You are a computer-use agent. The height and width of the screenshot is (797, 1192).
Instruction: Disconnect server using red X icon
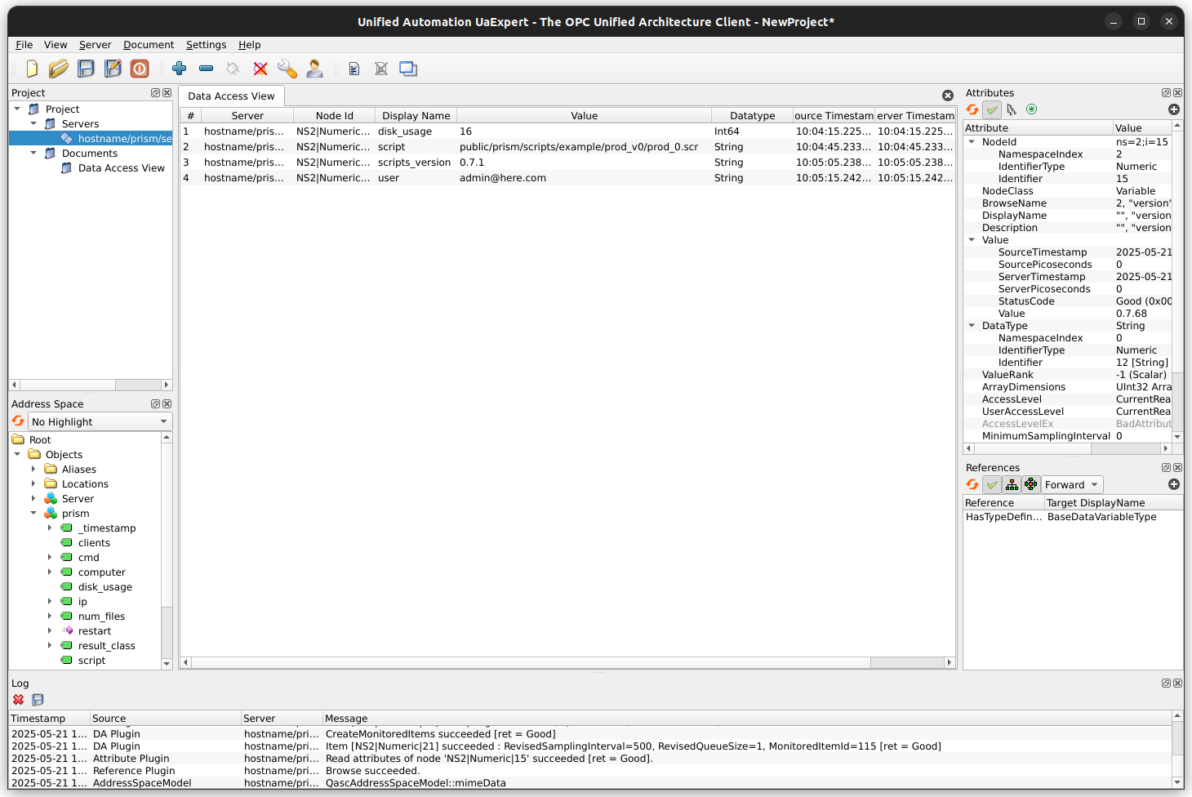point(260,69)
